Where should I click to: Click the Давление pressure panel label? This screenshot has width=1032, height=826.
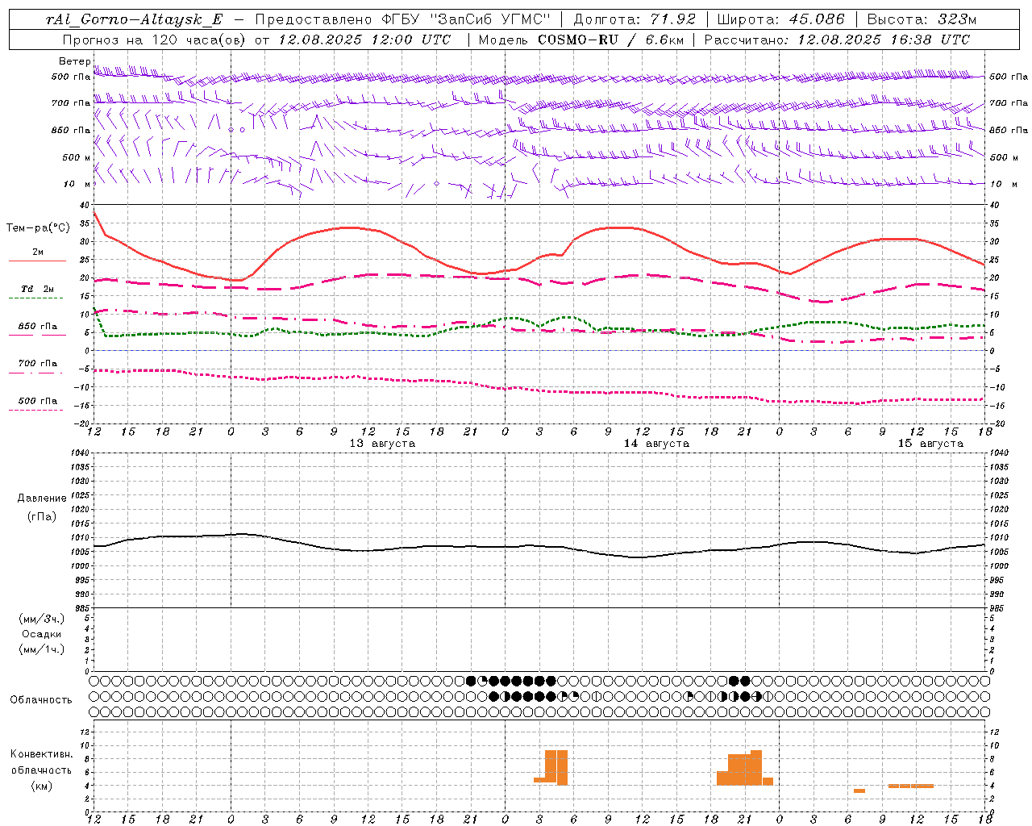point(42,499)
